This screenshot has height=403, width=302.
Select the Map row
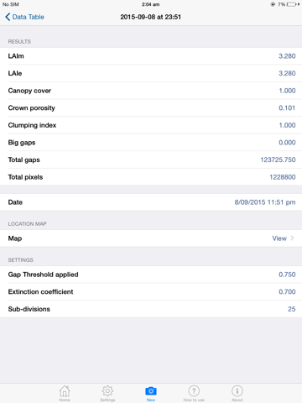151,238
